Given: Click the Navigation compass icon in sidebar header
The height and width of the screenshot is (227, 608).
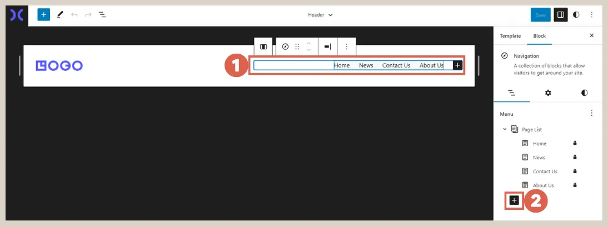Looking at the screenshot, I should [504, 55].
